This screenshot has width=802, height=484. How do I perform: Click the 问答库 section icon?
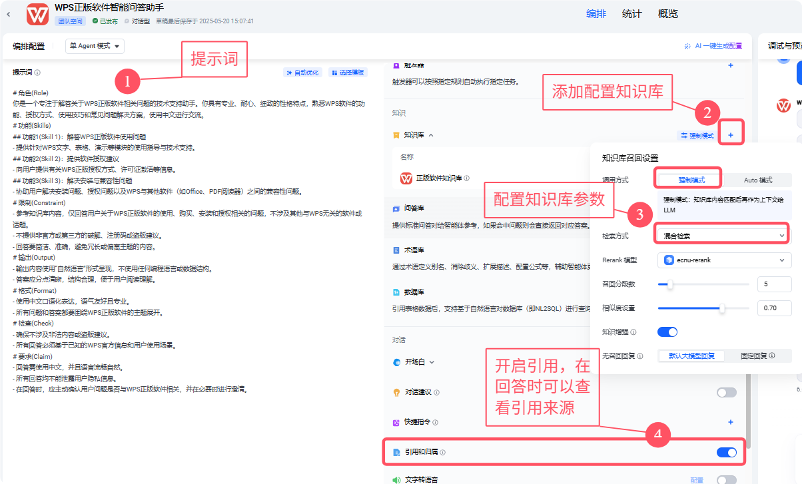(x=396, y=208)
